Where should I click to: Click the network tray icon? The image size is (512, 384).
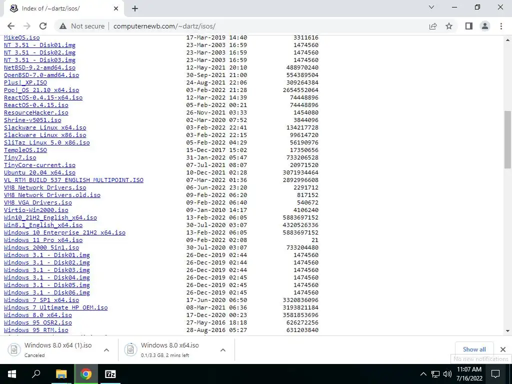point(435,374)
